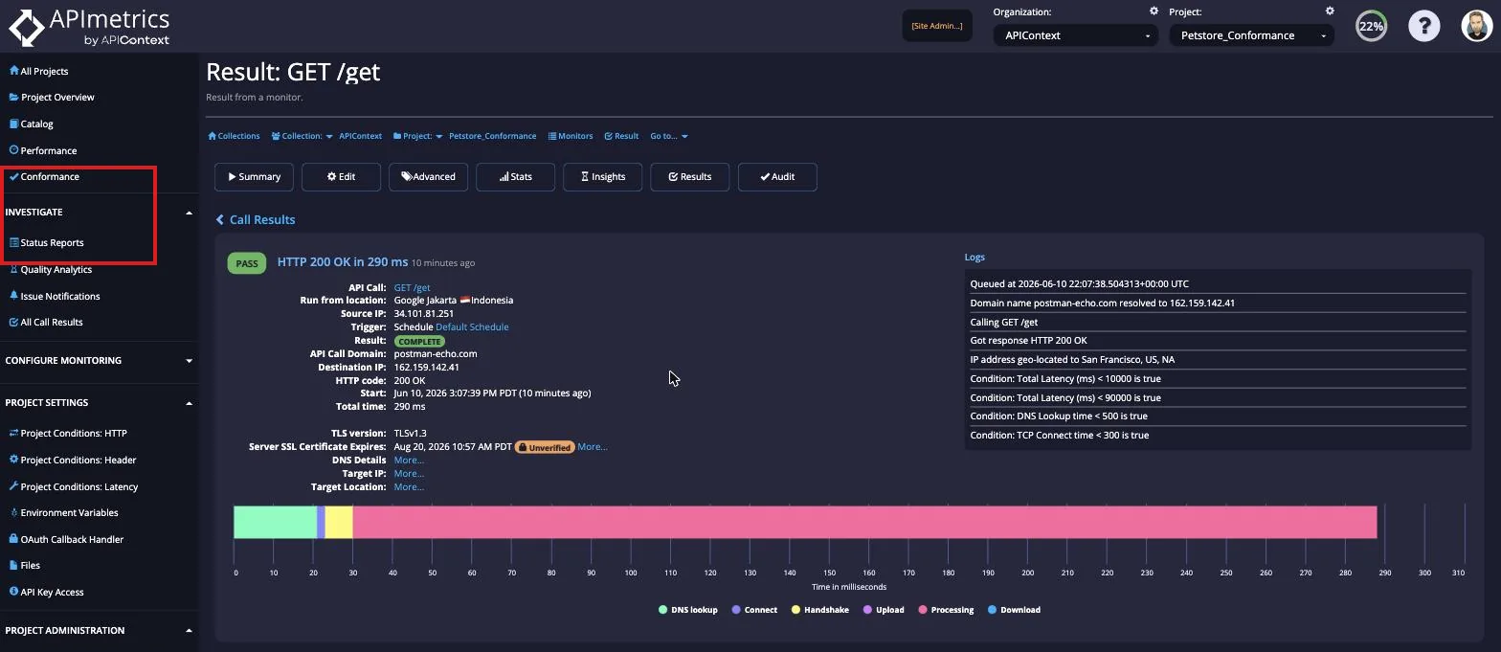This screenshot has width=1501, height=652.
Task: Click the Summary button
Action: [x=254, y=177]
